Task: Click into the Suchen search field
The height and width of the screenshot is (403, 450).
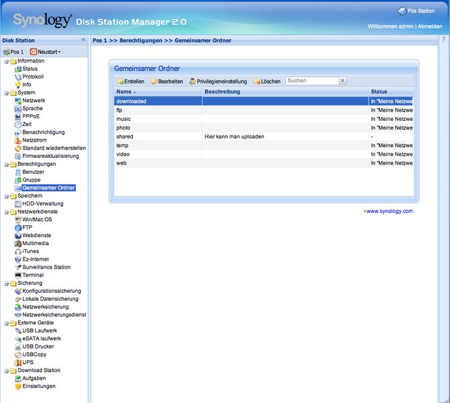Action: [312, 81]
